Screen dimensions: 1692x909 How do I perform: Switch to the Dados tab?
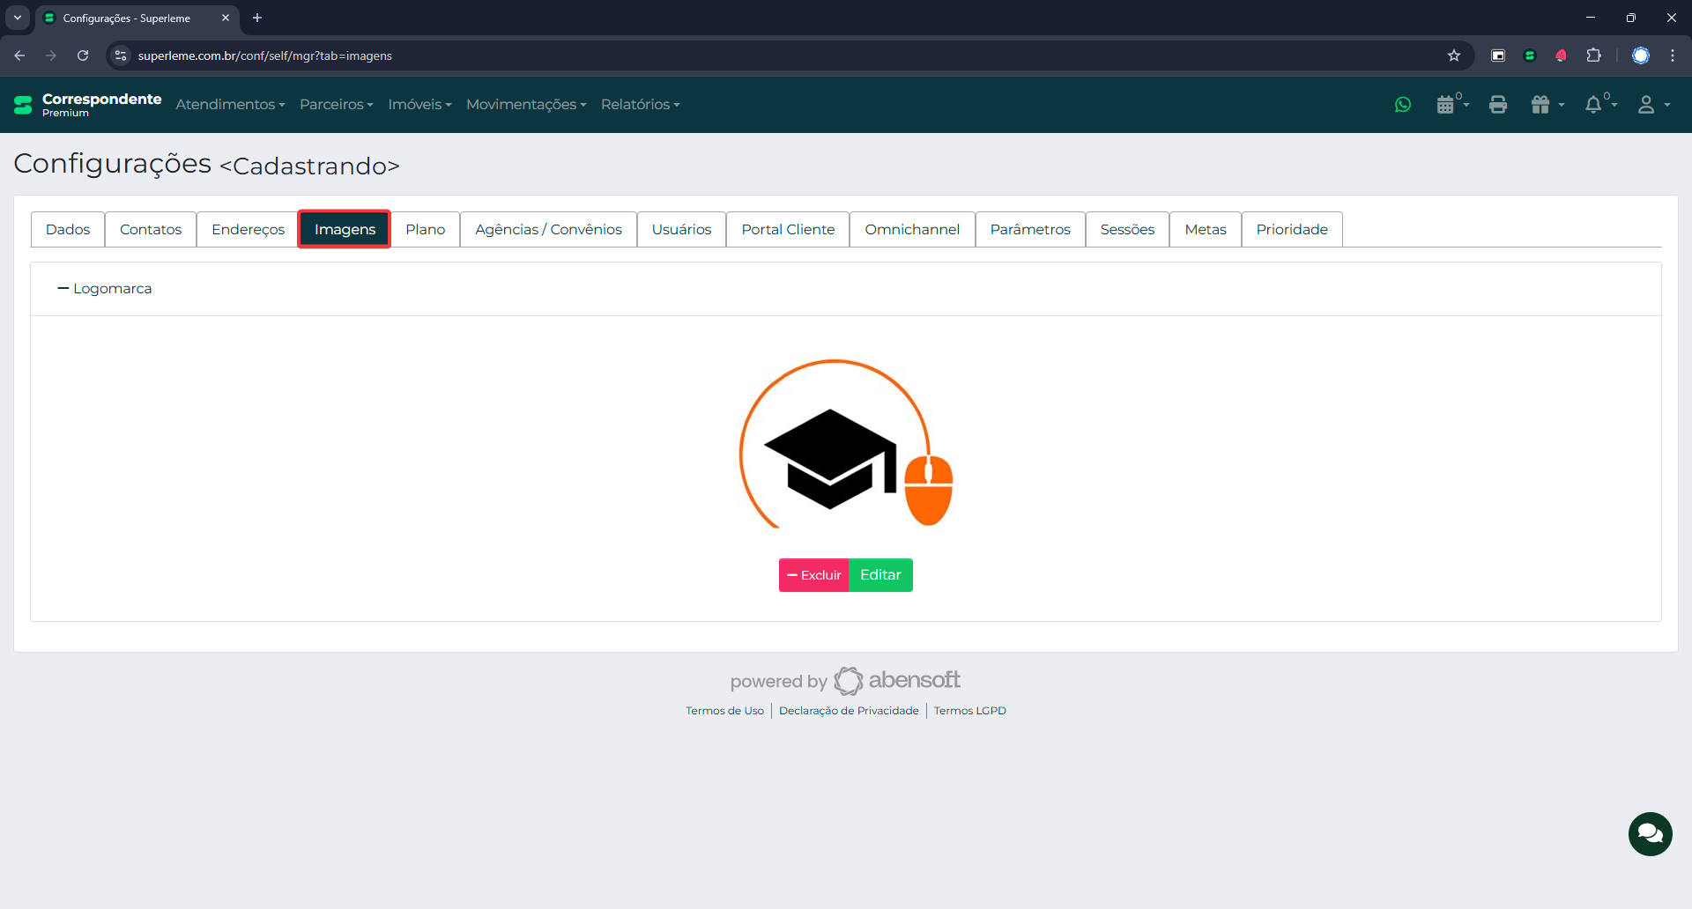click(68, 230)
